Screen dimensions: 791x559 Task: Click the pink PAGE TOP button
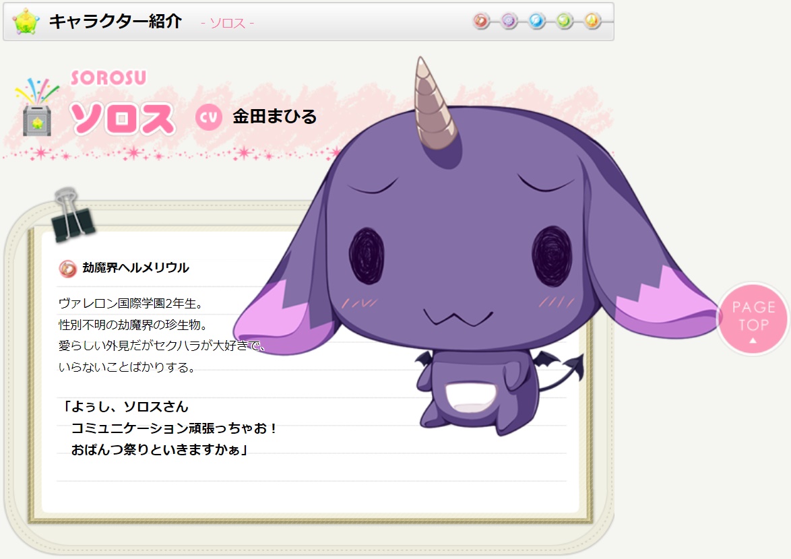753,319
